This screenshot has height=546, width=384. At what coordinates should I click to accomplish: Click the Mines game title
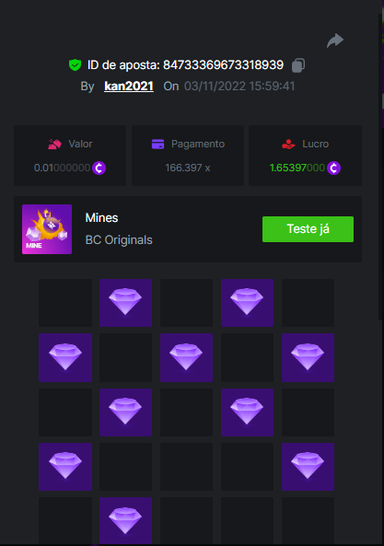101,217
